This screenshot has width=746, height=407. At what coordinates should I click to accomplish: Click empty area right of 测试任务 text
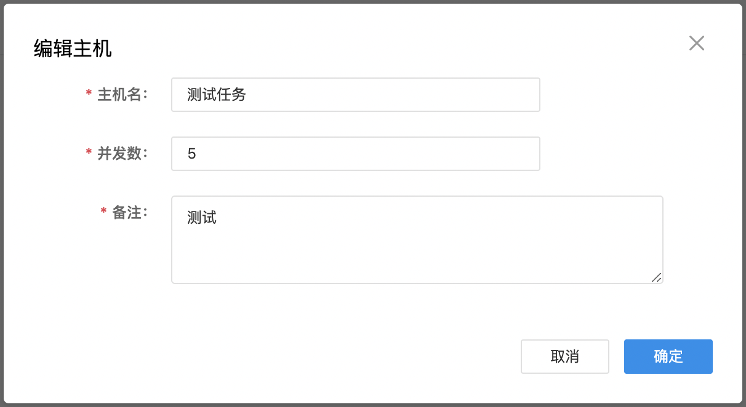coord(394,95)
